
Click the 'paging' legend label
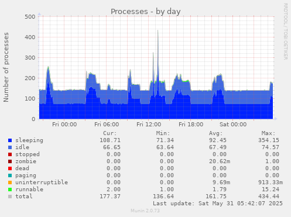[x=26, y=175]
